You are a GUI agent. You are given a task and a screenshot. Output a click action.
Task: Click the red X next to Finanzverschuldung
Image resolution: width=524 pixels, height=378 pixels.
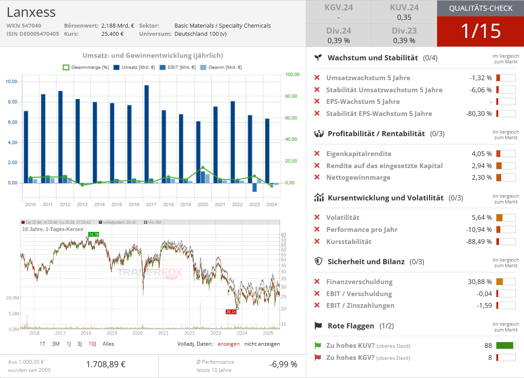coord(317,281)
